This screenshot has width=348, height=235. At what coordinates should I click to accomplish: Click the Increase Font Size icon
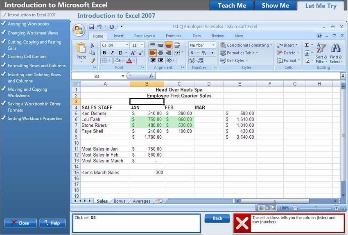133,52
